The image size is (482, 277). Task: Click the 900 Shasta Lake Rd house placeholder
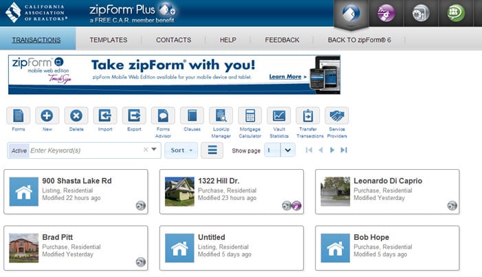pos(23,191)
